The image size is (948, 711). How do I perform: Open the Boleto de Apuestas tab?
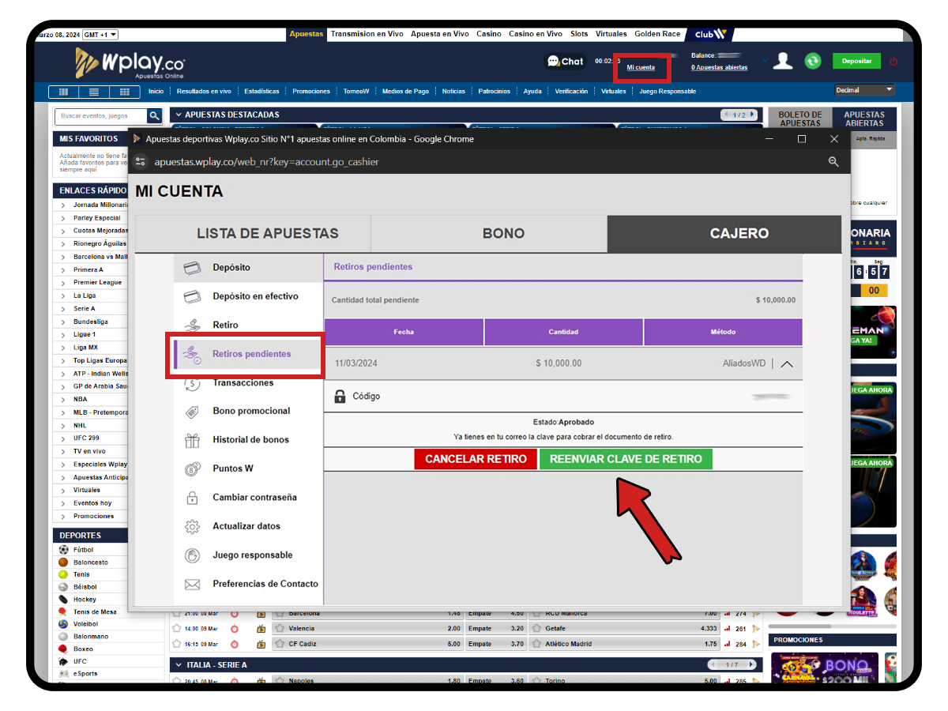(x=800, y=118)
